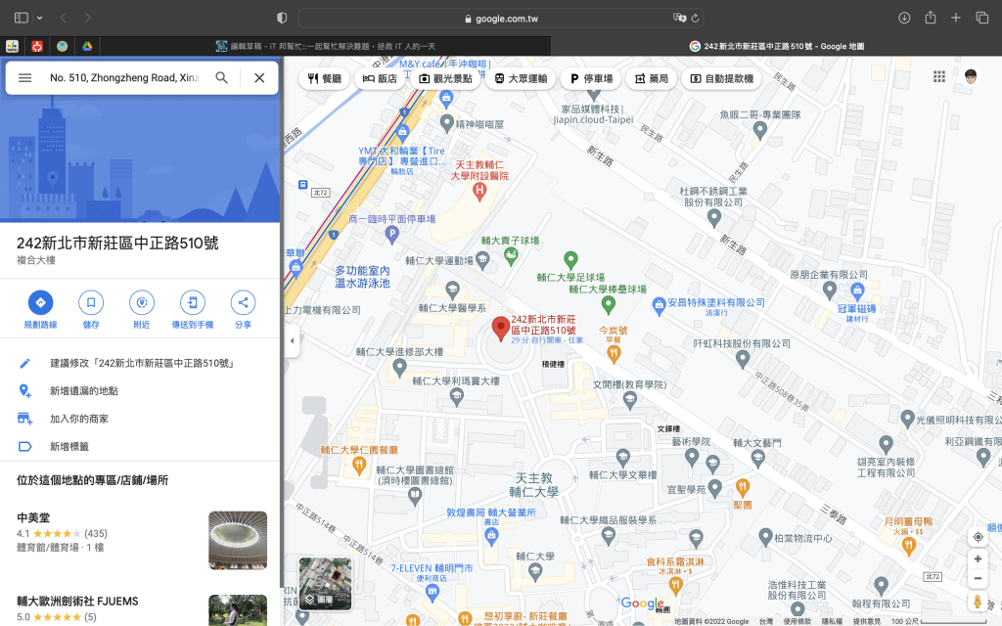Click the 天主教輔仁大學附設醫院 hospital marker
The width and height of the screenshot is (1002, 626).
pos(479,190)
